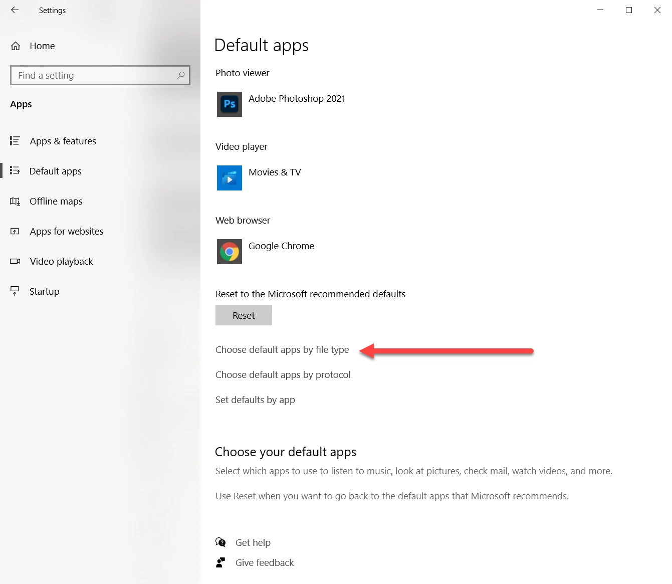Screen dimensions: 672x584
Task: Change video player from Movies & TV
Action: click(x=275, y=172)
